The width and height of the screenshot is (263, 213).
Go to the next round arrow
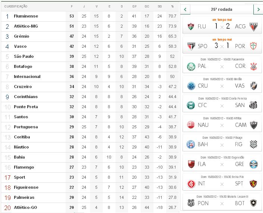[x=258, y=9]
